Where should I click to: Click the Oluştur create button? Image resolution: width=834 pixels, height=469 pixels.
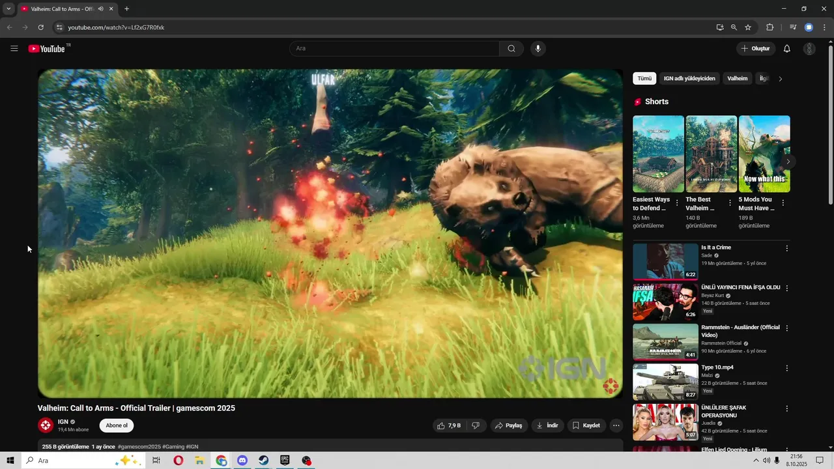[x=755, y=48]
